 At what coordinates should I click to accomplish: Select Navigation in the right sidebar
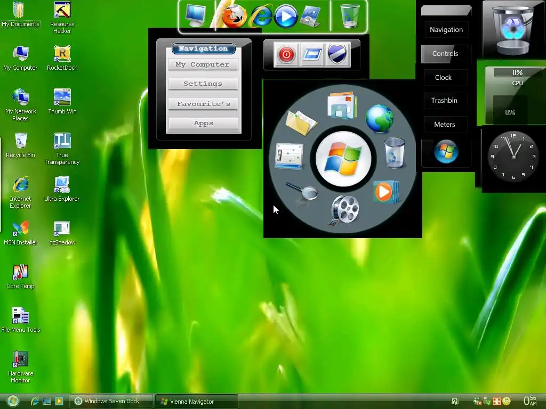tap(446, 30)
